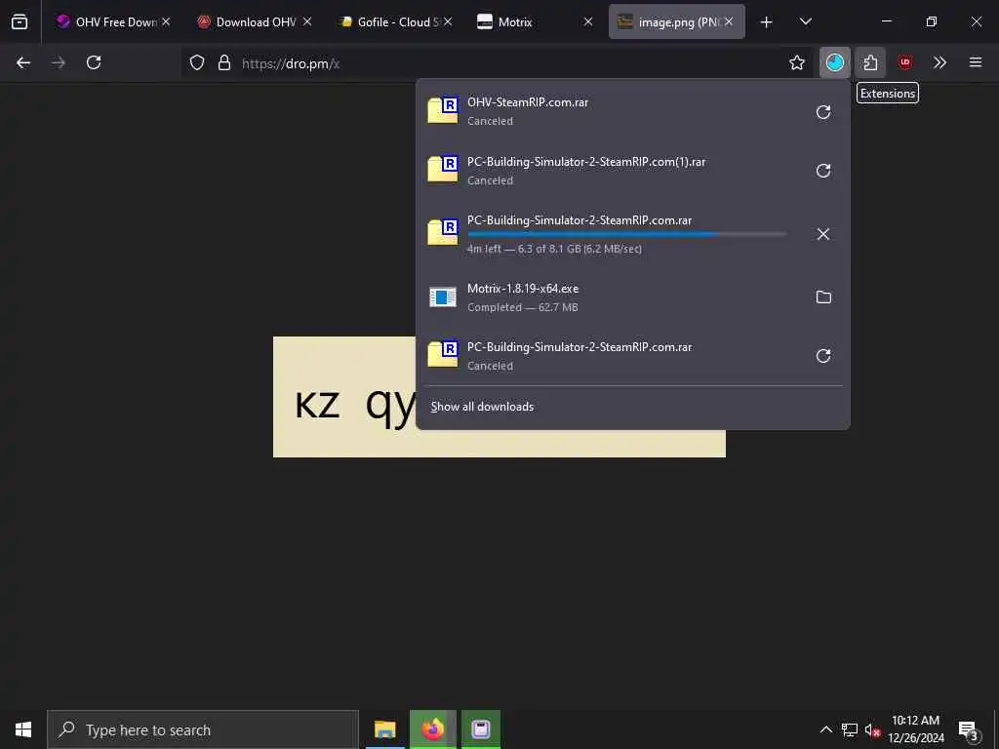Screen dimensions: 999x749
Task: Open folder containing Motrix-1.8.19-x64.exe
Action: pos(823,296)
